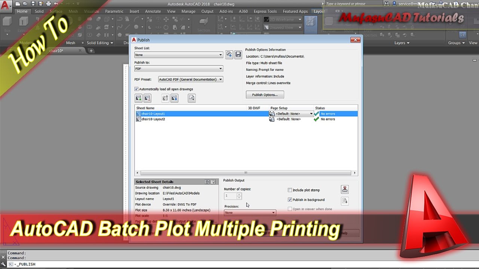Image resolution: width=479 pixels, height=269 pixels.
Task: Uncheck Publish in background
Action: pos(290,200)
